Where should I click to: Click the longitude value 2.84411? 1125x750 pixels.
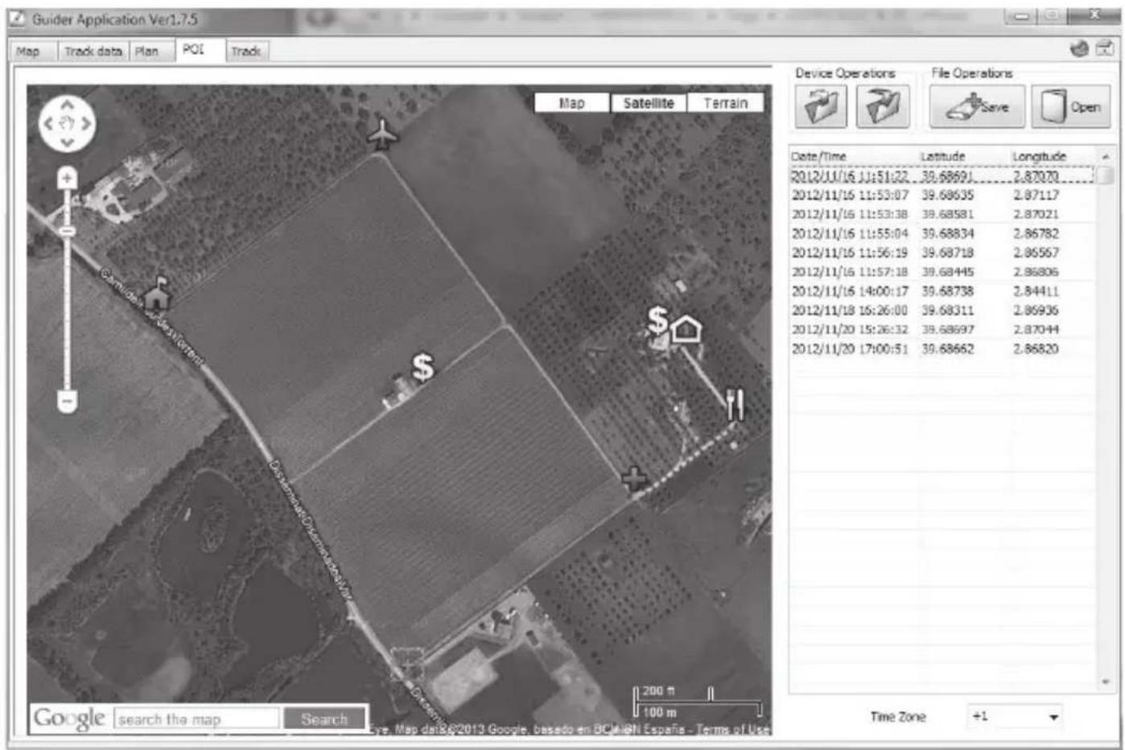1036,291
